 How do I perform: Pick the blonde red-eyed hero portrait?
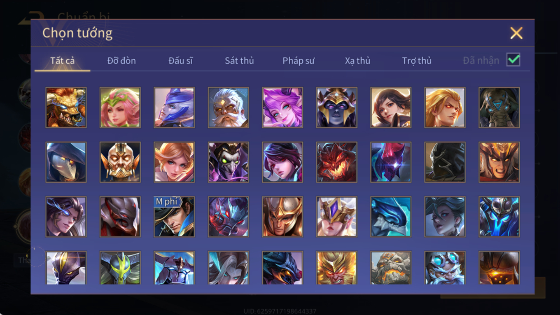click(445, 108)
